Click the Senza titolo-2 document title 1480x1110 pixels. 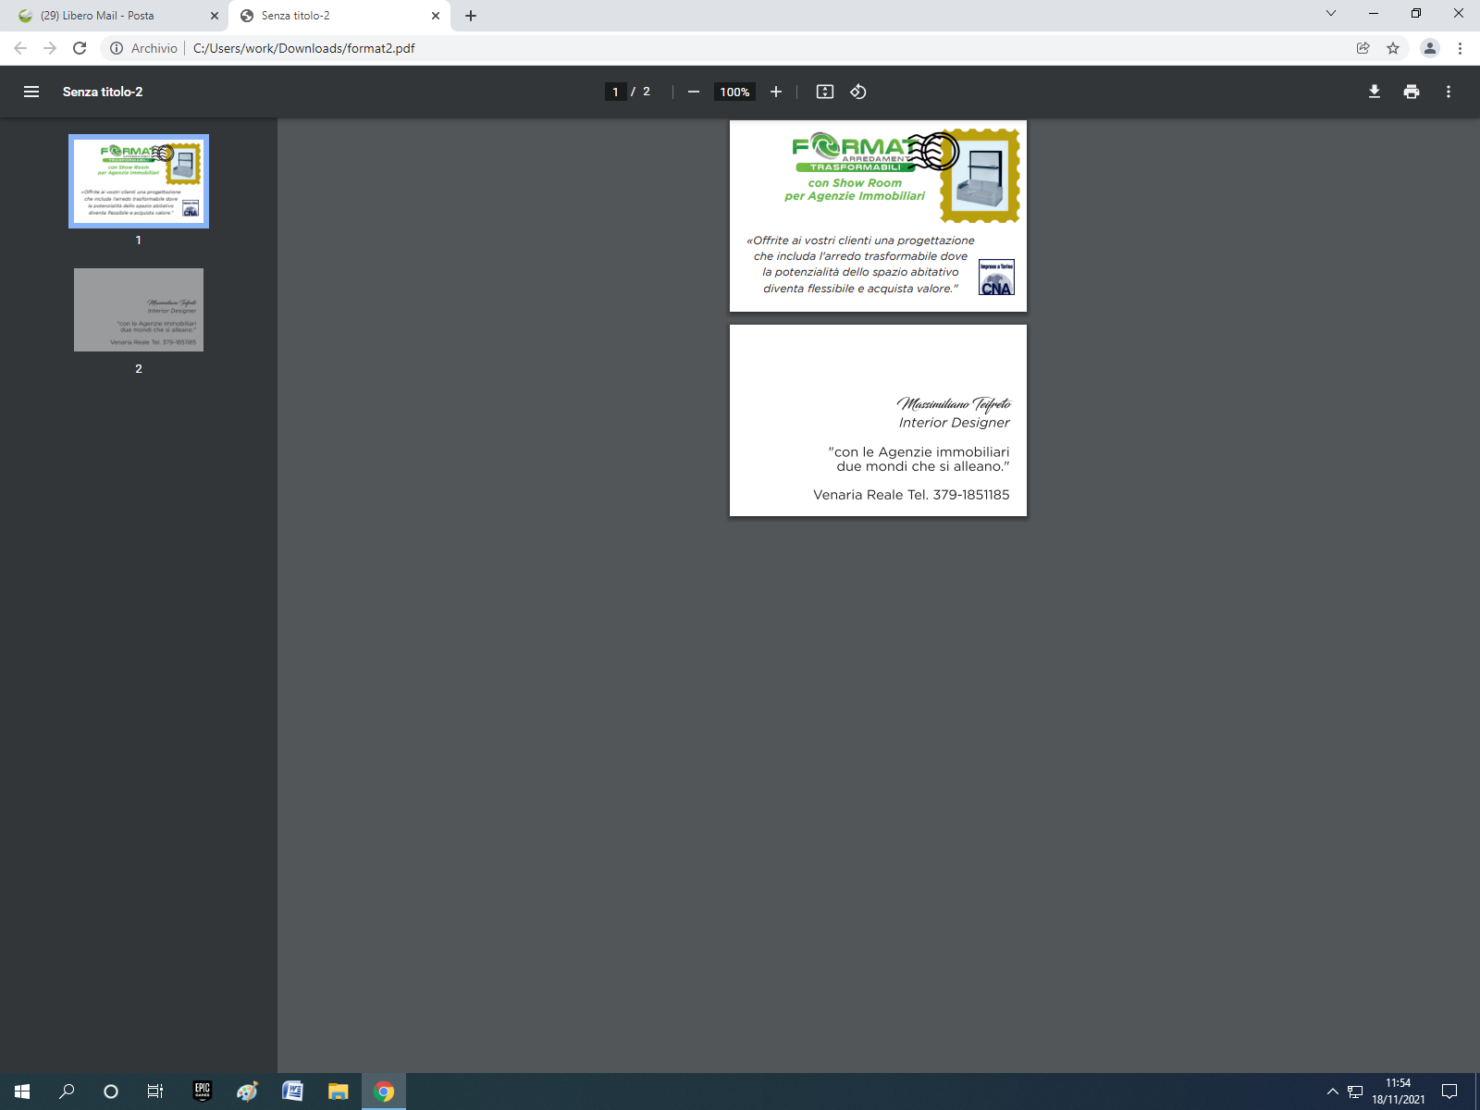click(x=103, y=92)
